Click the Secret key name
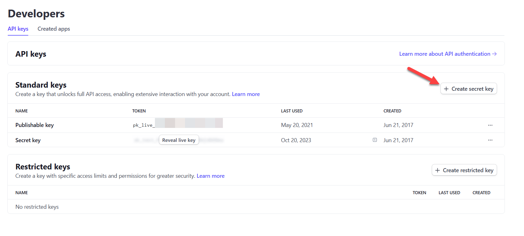Viewport: 524px width, 236px height. coord(28,140)
